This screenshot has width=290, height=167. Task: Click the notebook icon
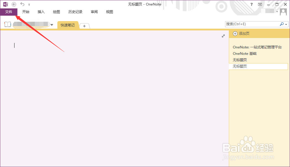(8, 24)
